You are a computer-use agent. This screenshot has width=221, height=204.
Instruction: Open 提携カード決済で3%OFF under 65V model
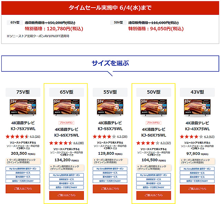pyautogui.click(x=67, y=187)
